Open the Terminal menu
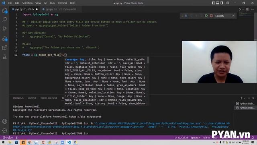 pyautogui.click(x=62, y=3)
